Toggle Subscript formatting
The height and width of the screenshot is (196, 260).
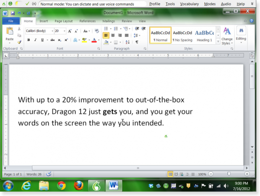60,40
